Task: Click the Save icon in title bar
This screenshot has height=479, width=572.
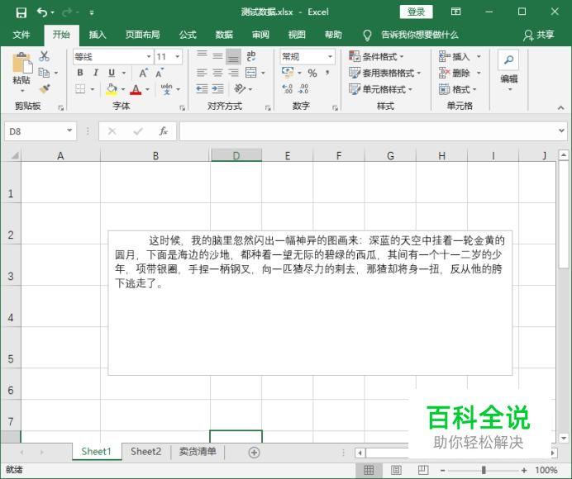Action: tap(21, 12)
